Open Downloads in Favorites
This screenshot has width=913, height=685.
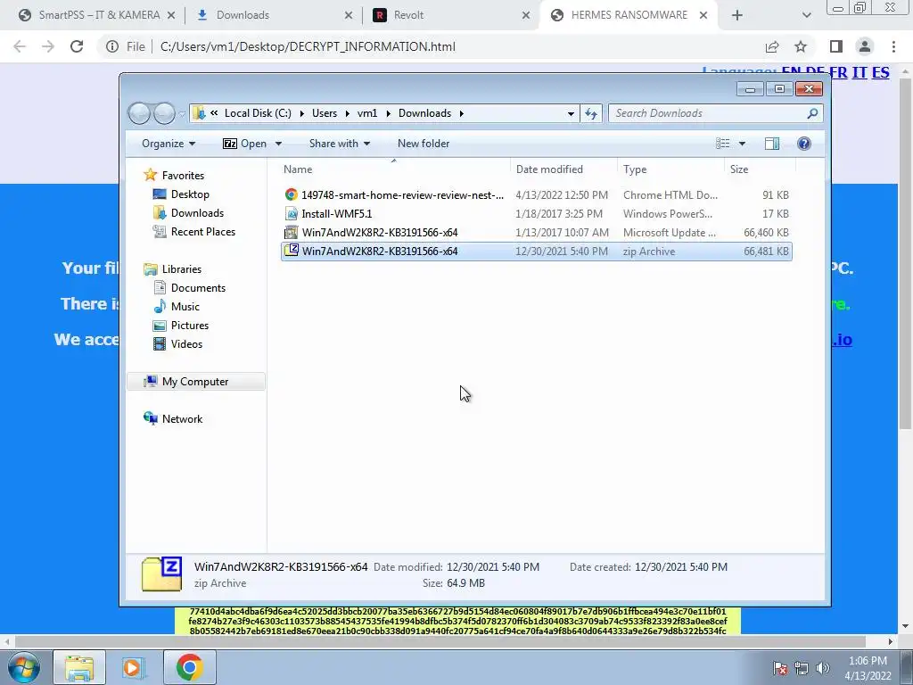click(197, 212)
